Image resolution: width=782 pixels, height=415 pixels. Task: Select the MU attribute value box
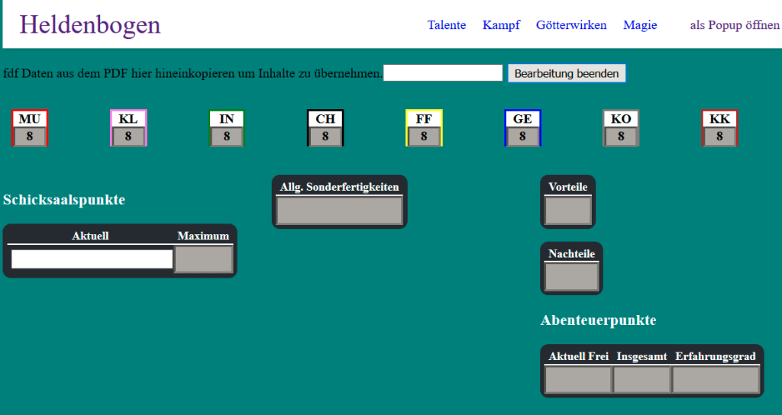(x=30, y=137)
